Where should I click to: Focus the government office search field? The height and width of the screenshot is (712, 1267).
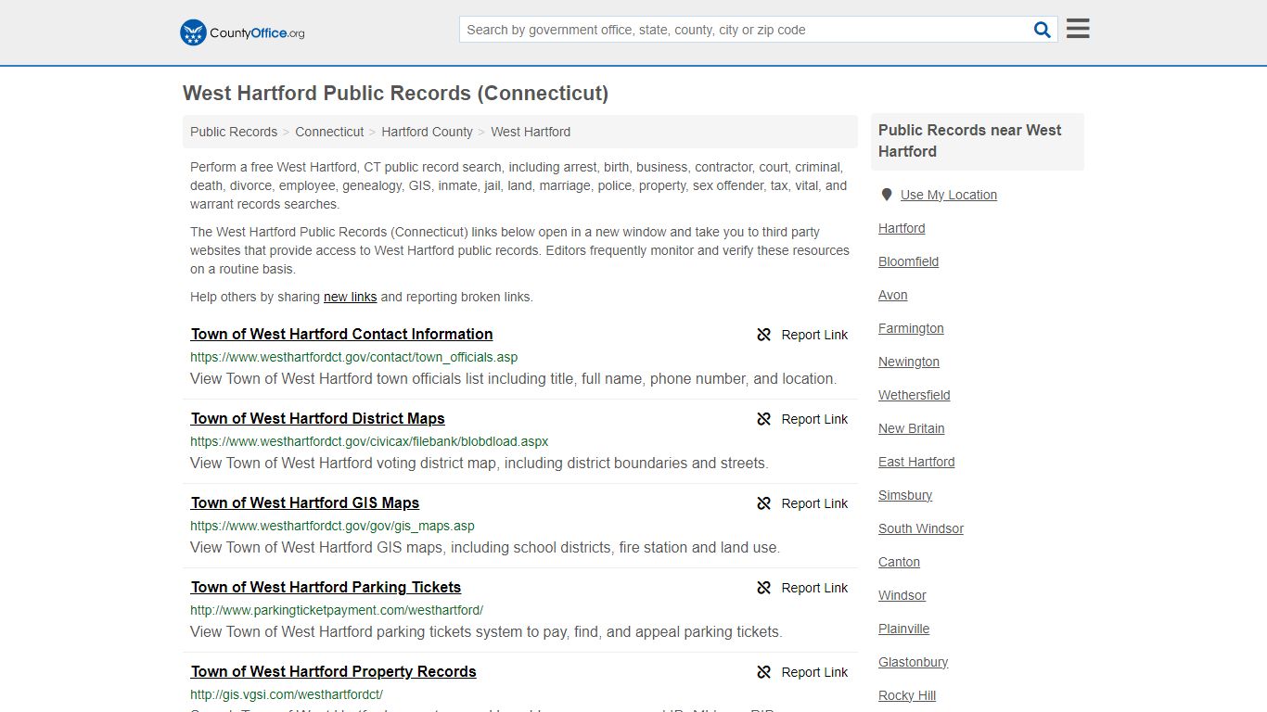[746, 30]
